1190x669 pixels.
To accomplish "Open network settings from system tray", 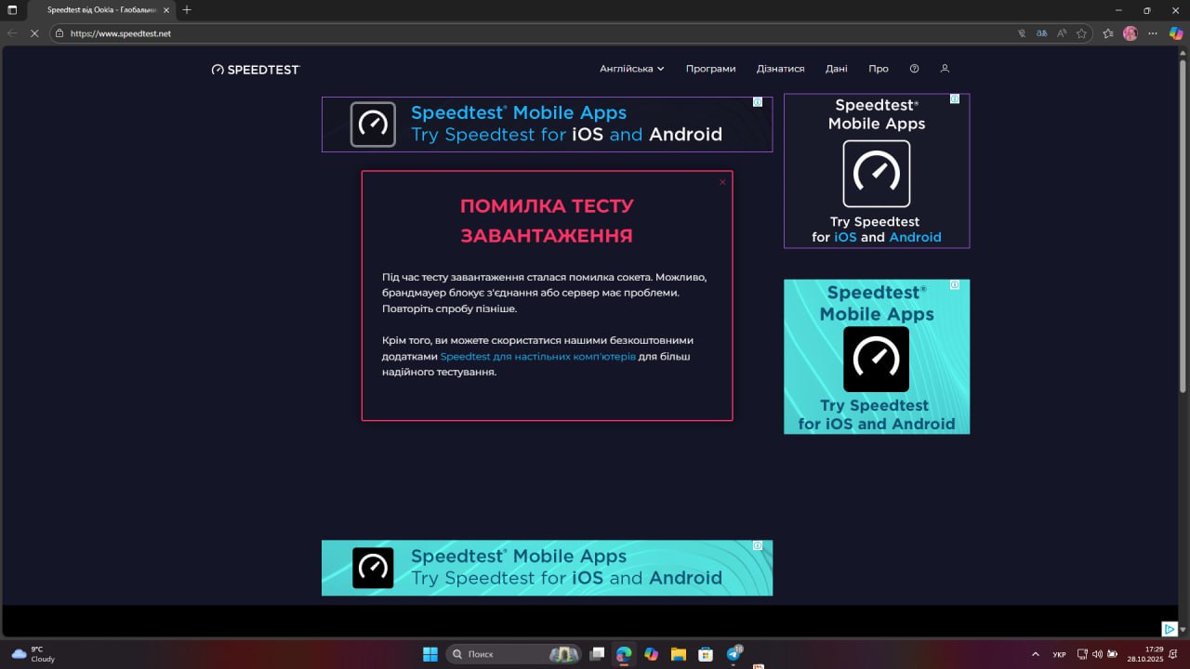I will 1082,654.
